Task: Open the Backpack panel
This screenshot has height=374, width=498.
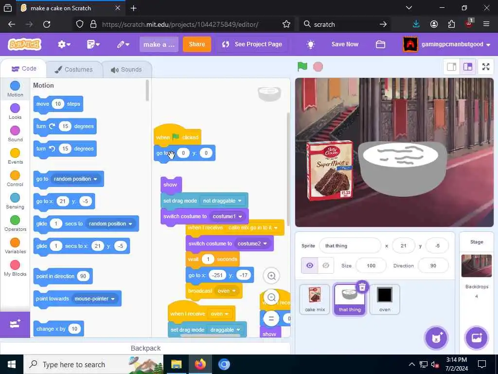Action: tap(145, 348)
